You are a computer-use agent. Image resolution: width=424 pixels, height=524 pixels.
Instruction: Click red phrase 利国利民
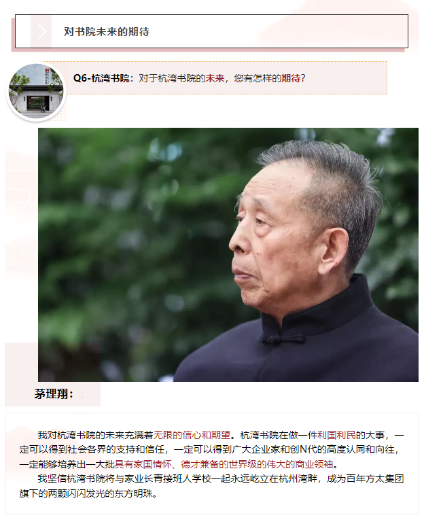tap(336, 435)
